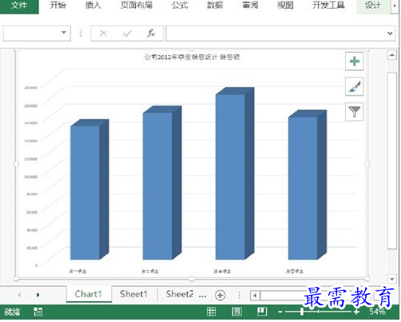Open Chart Styles paintbrush button
This screenshot has height=322, width=401.
pos(355,86)
